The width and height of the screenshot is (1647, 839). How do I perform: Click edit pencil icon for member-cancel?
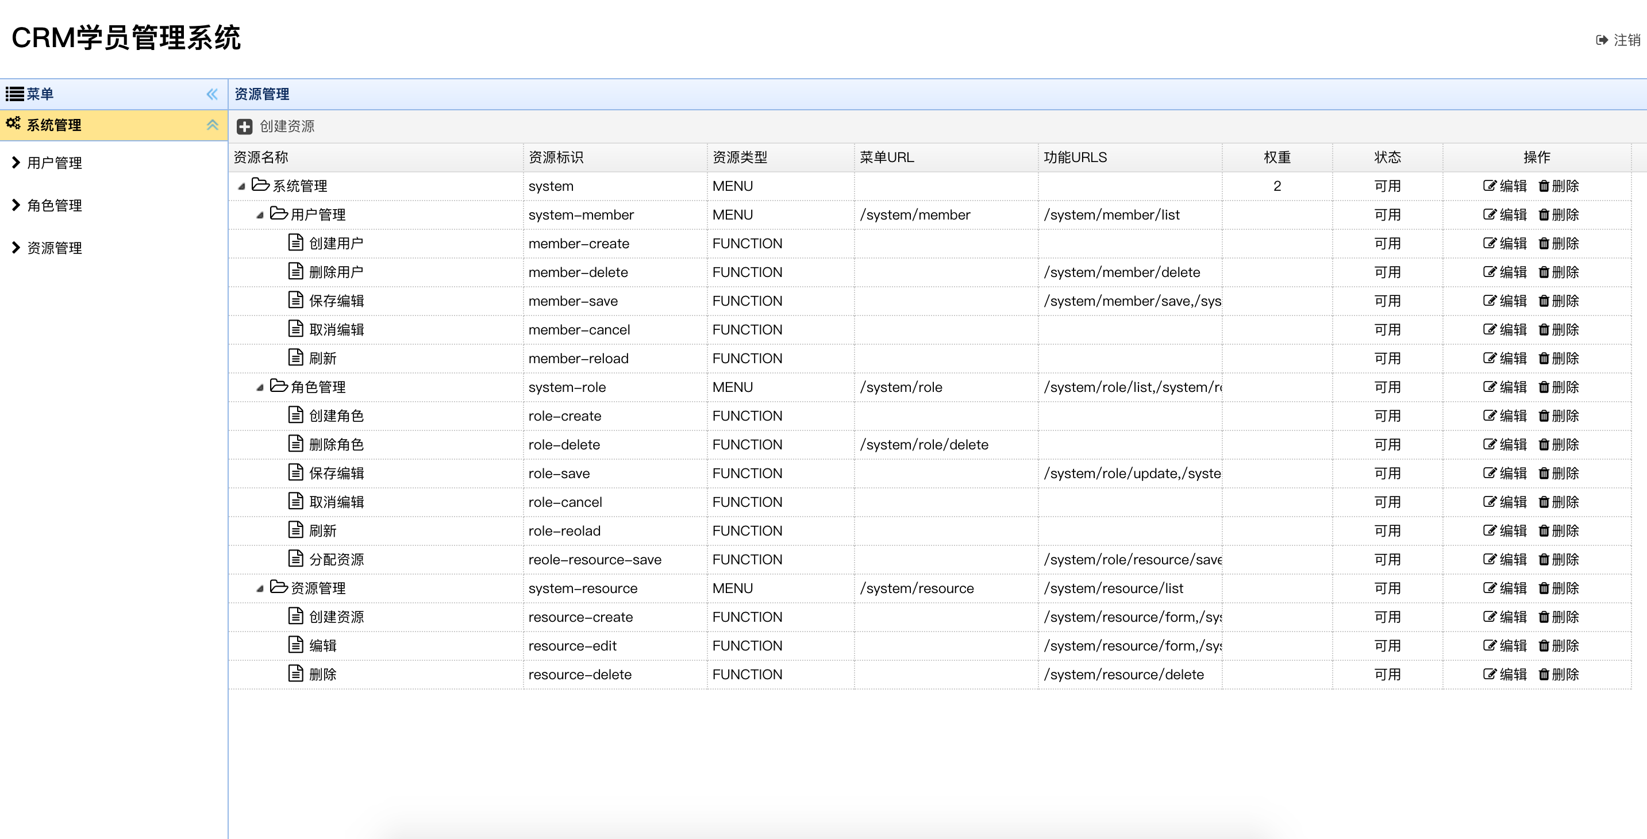point(1490,330)
